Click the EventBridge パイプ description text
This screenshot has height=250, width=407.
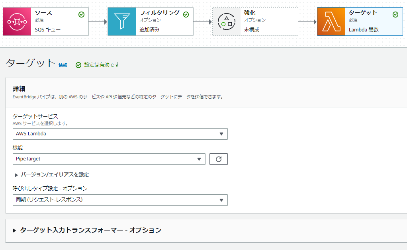118,97
